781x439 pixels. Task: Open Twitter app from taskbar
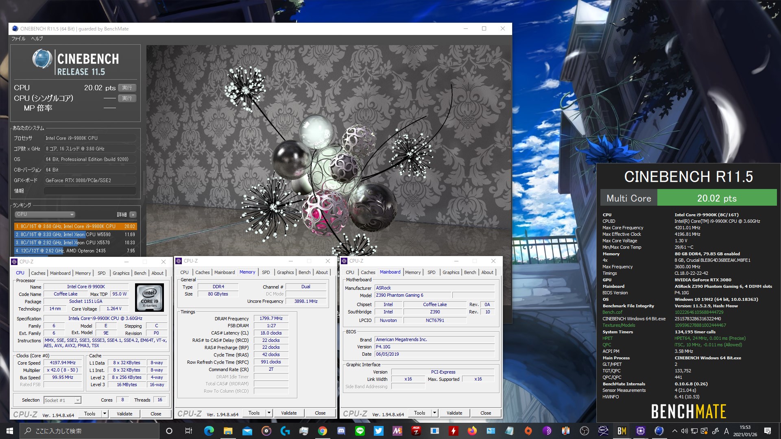pyautogui.click(x=379, y=431)
